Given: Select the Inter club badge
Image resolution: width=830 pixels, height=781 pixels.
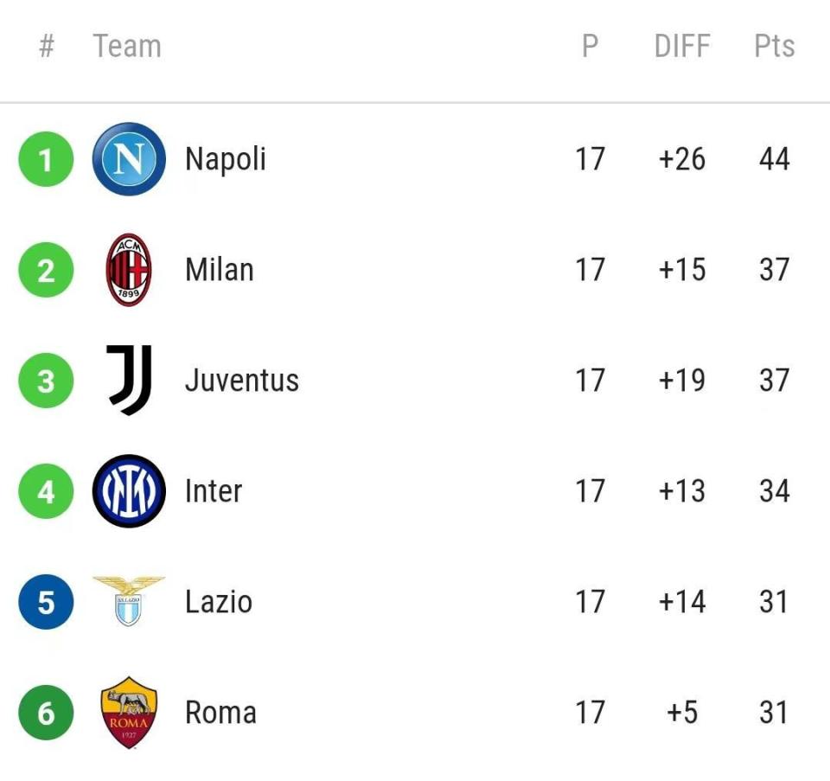Looking at the screenshot, I should click(x=129, y=491).
